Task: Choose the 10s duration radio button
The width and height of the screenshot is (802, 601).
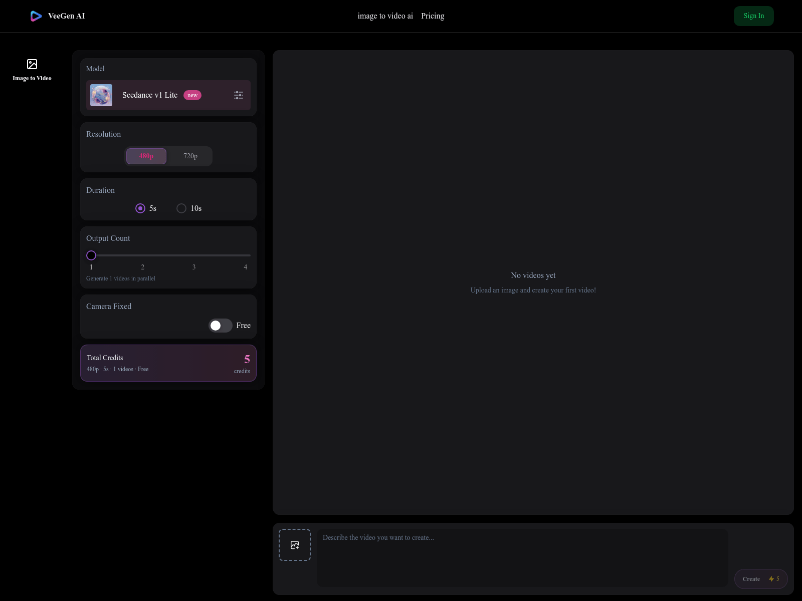Action: [x=181, y=208]
